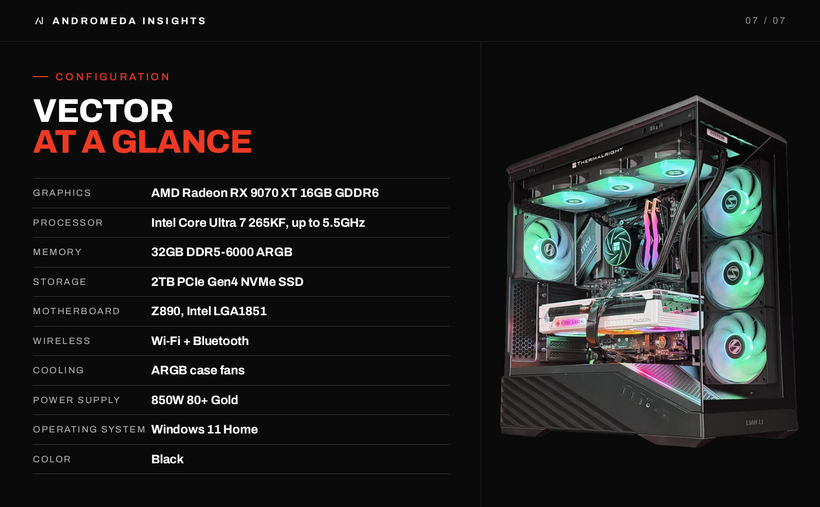Click the COLOR row label
Screen dimensions: 820x507
pyautogui.click(x=52, y=459)
